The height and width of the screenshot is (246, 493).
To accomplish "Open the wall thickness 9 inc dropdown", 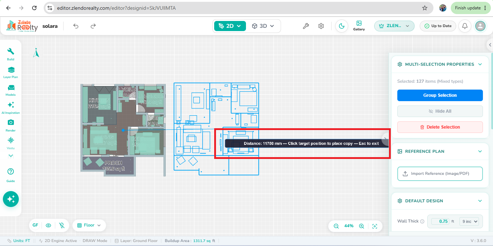I will click(x=469, y=221).
